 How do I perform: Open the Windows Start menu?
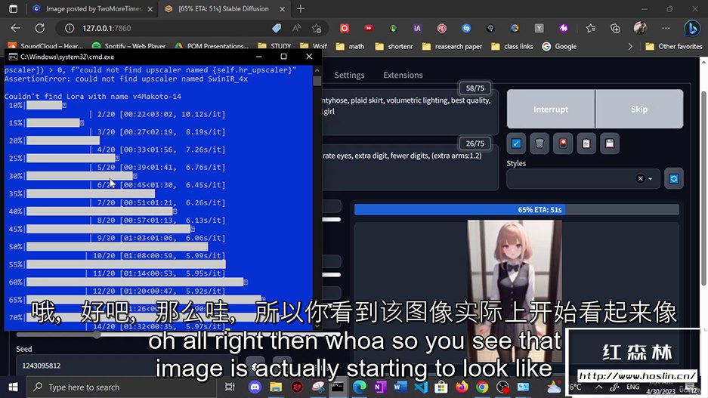pos(13,387)
